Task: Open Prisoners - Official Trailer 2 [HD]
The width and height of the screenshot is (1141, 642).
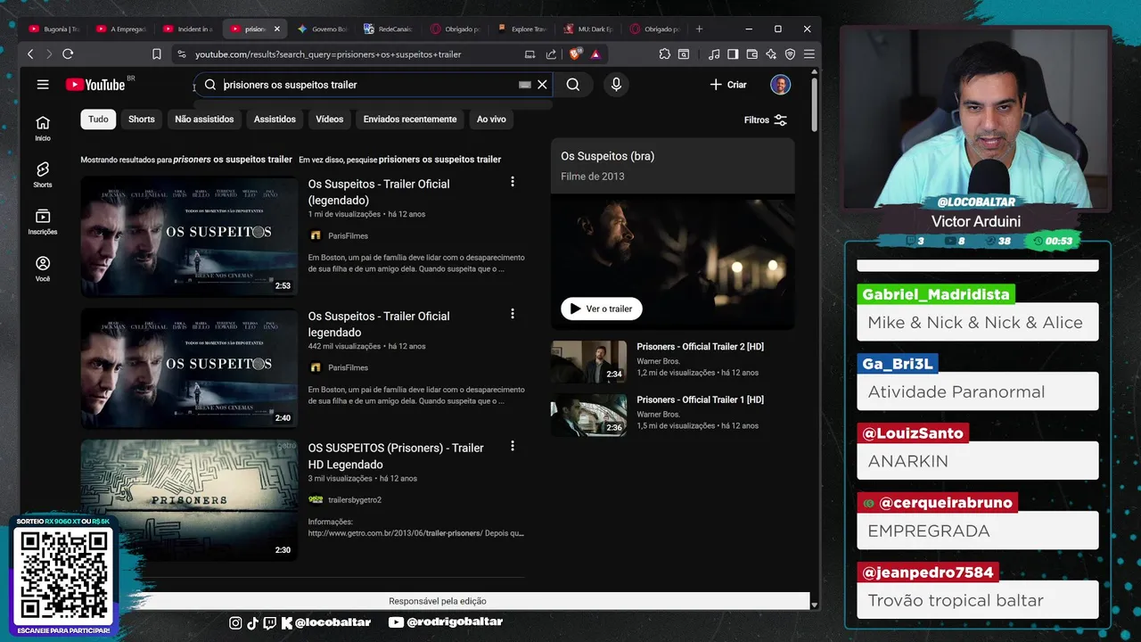Action: [x=700, y=347]
